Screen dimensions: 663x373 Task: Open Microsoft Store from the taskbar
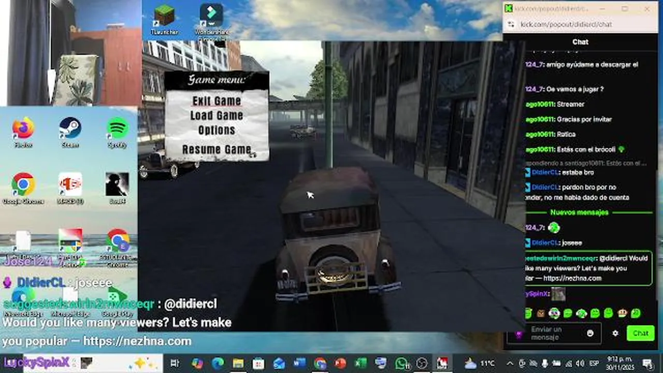[258, 363]
